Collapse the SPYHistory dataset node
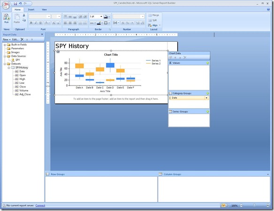Screen dimensions: 274x211 click(x=8, y=68)
